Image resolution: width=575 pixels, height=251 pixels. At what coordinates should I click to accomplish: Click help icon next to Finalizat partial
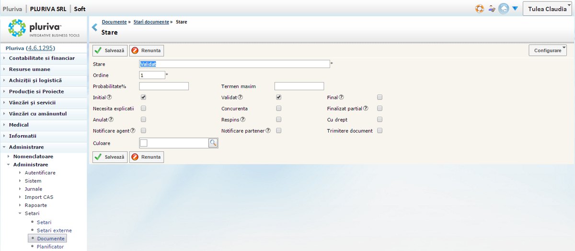coord(366,108)
